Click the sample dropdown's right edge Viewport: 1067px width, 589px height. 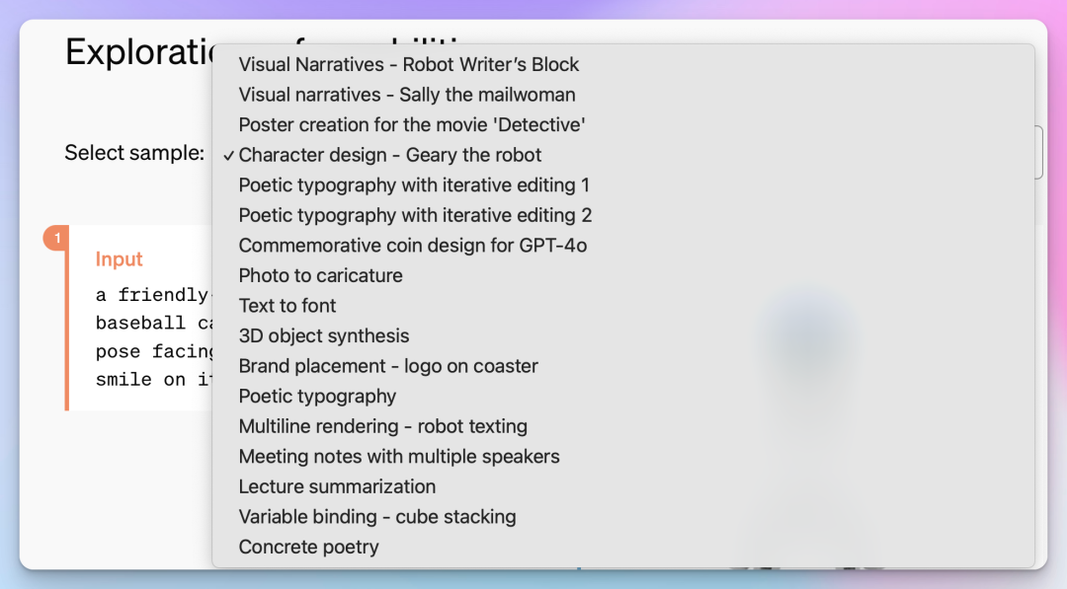tap(1039, 153)
